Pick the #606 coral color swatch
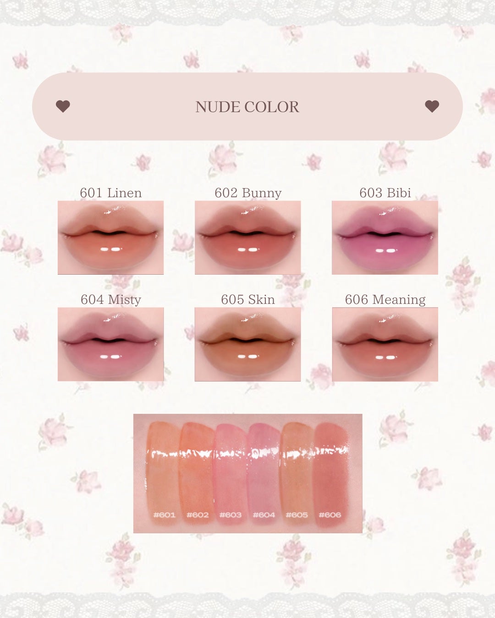 (330, 472)
